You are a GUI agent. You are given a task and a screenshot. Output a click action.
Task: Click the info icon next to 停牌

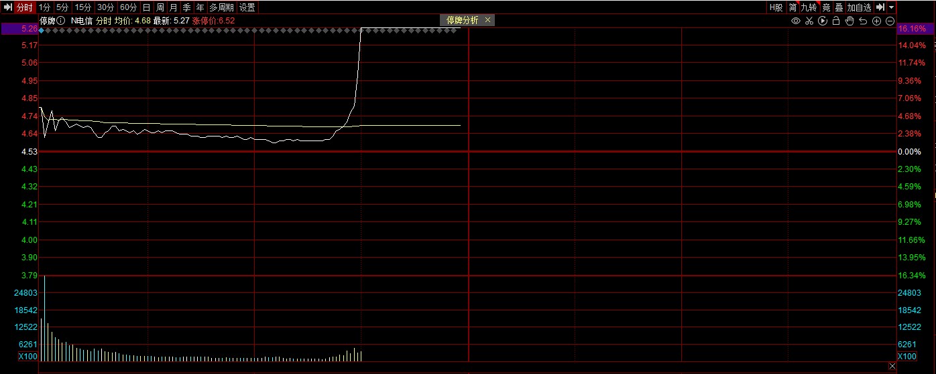[x=61, y=21]
